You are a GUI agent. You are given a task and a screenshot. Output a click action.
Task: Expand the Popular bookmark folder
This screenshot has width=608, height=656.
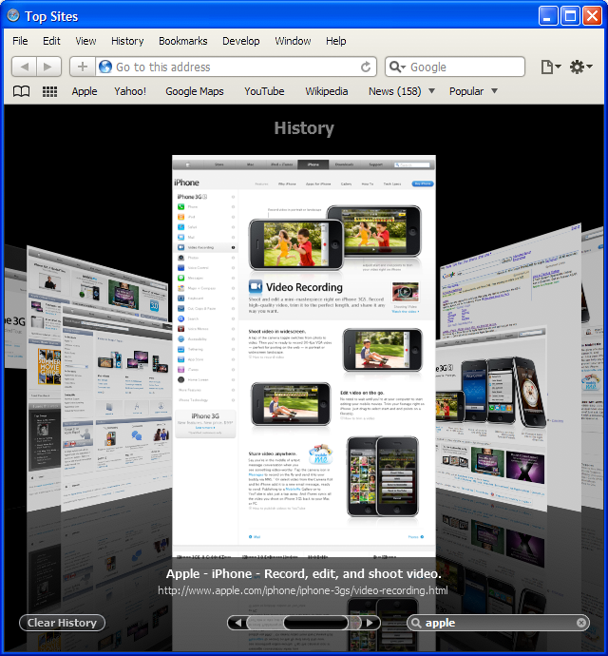click(473, 91)
